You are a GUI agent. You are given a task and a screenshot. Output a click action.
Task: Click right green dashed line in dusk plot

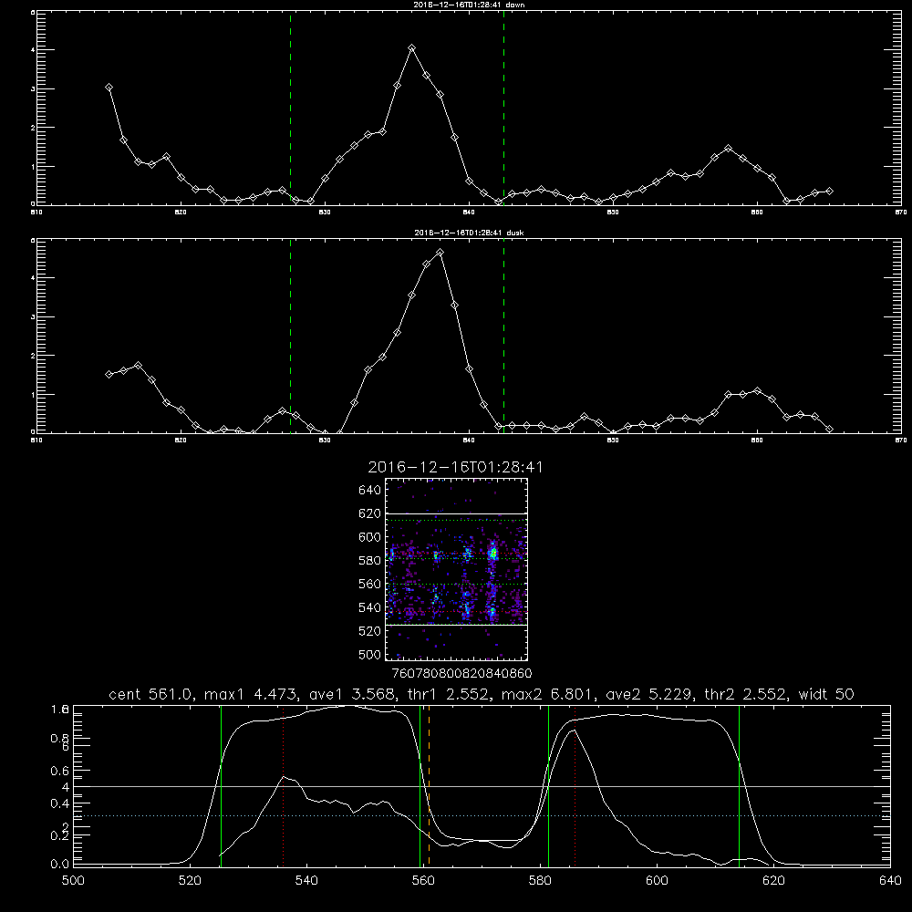(503, 336)
